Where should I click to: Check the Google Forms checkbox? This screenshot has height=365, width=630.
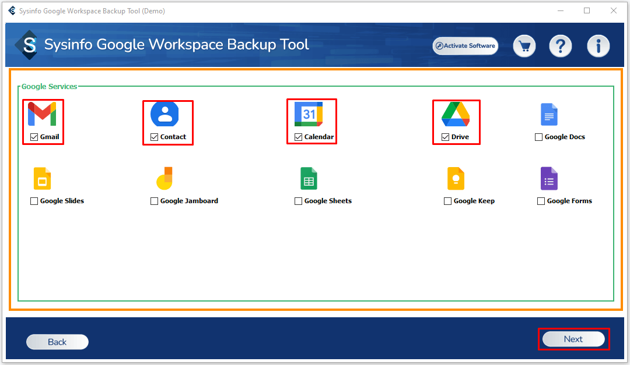tap(541, 201)
